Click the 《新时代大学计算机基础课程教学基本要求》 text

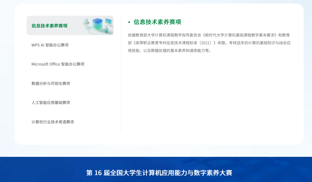(x=240, y=35)
